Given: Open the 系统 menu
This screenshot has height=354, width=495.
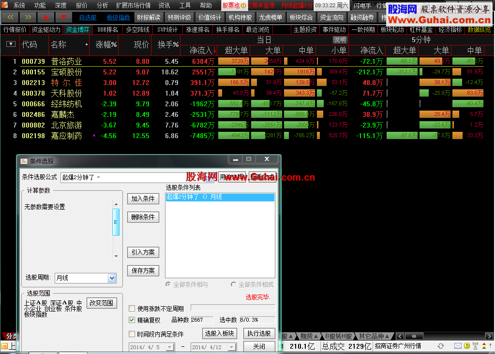Looking at the screenshot, I should [19, 5].
